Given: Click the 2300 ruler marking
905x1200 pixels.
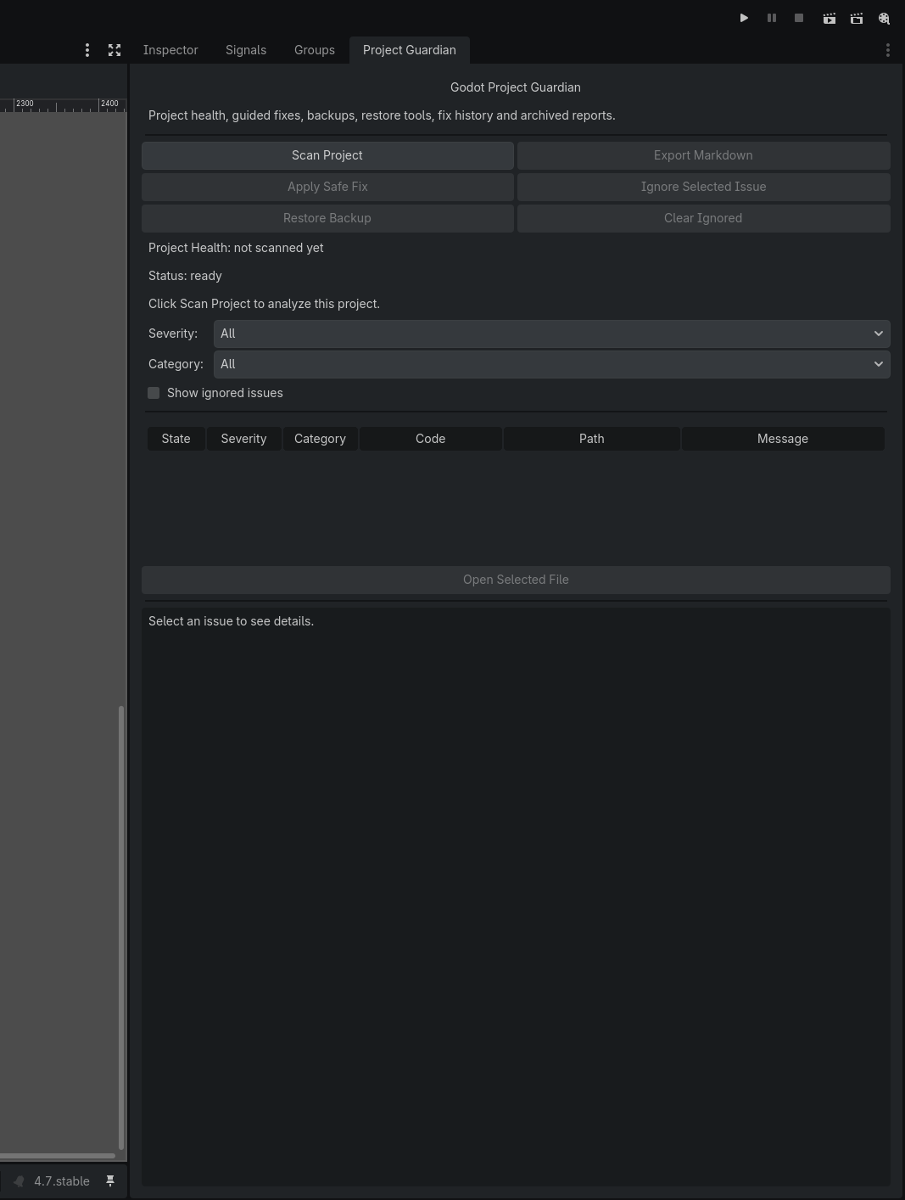Looking at the screenshot, I should (x=25, y=104).
